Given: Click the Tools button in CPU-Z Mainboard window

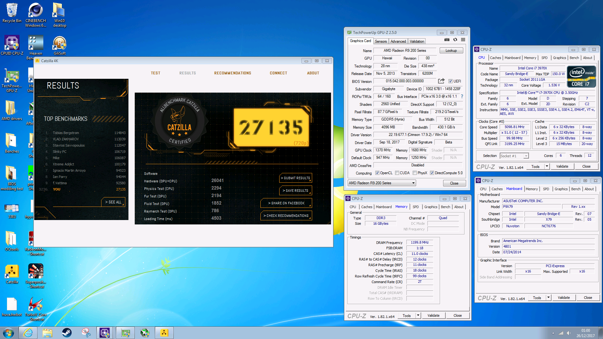Looking at the screenshot, I should pyautogui.click(x=537, y=298).
